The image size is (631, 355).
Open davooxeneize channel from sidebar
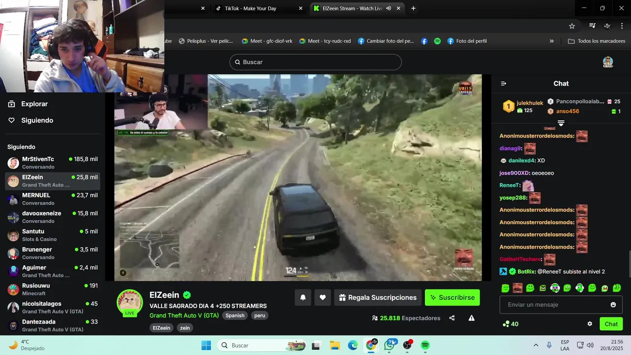click(x=53, y=217)
